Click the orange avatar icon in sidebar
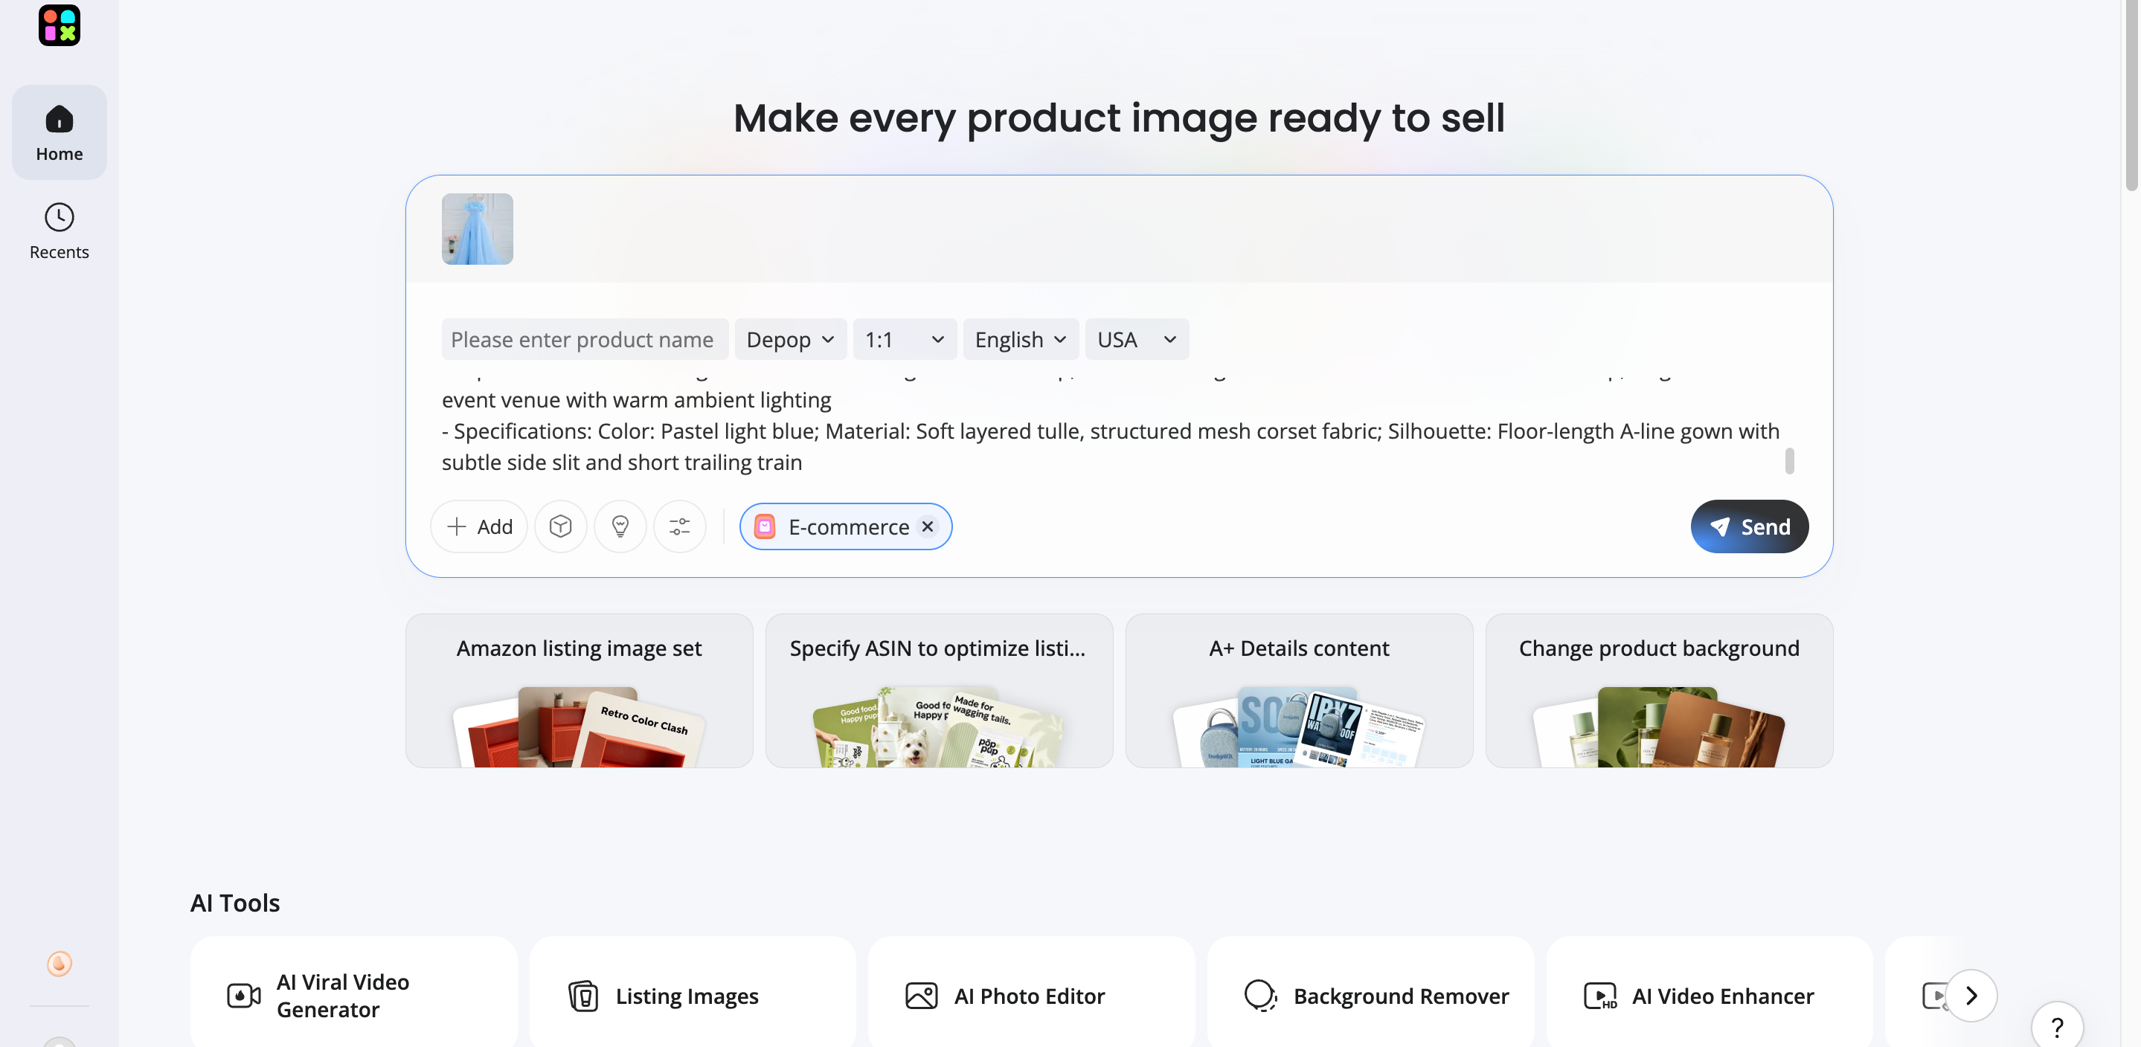The height and width of the screenshot is (1047, 2141). click(x=59, y=963)
